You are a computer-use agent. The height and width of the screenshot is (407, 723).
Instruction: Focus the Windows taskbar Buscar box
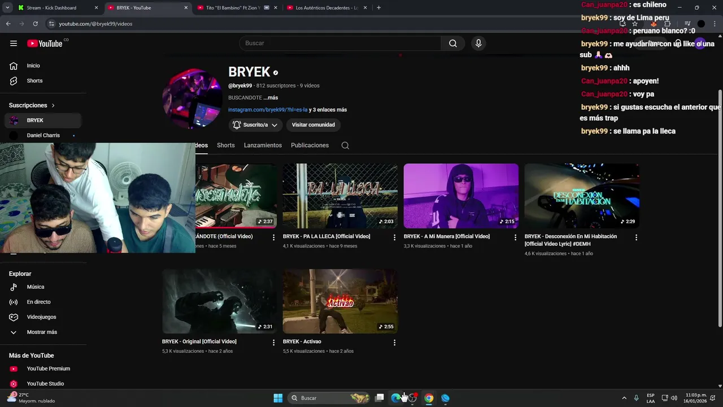pos(329,398)
